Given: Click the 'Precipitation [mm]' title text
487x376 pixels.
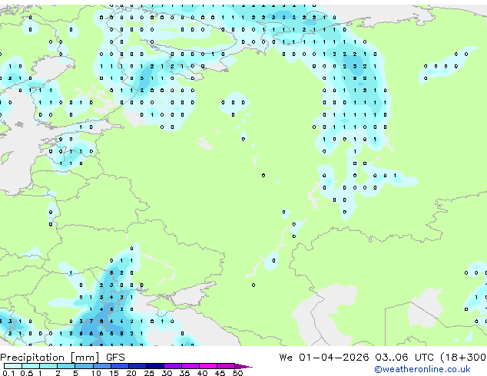Looking at the screenshot, I should [x=50, y=358].
